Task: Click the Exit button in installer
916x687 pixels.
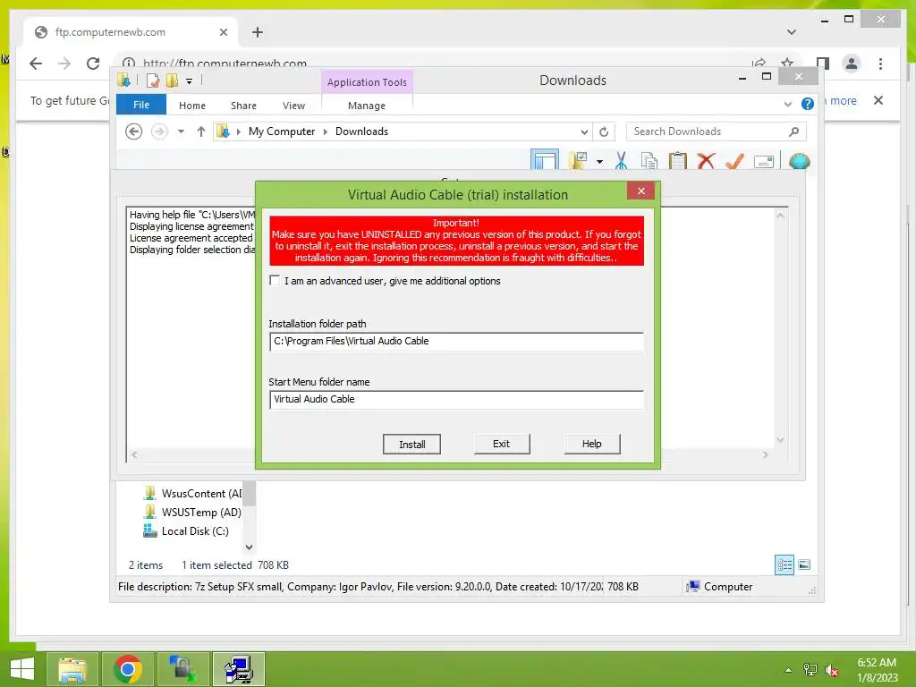Action: pyautogui.click(x=501, y=444)
